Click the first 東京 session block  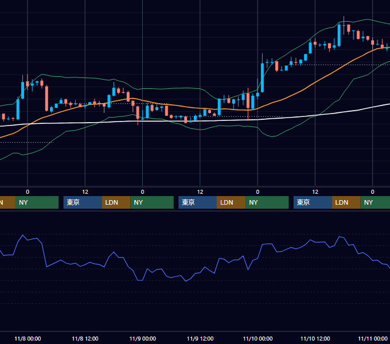coord(83,202)
